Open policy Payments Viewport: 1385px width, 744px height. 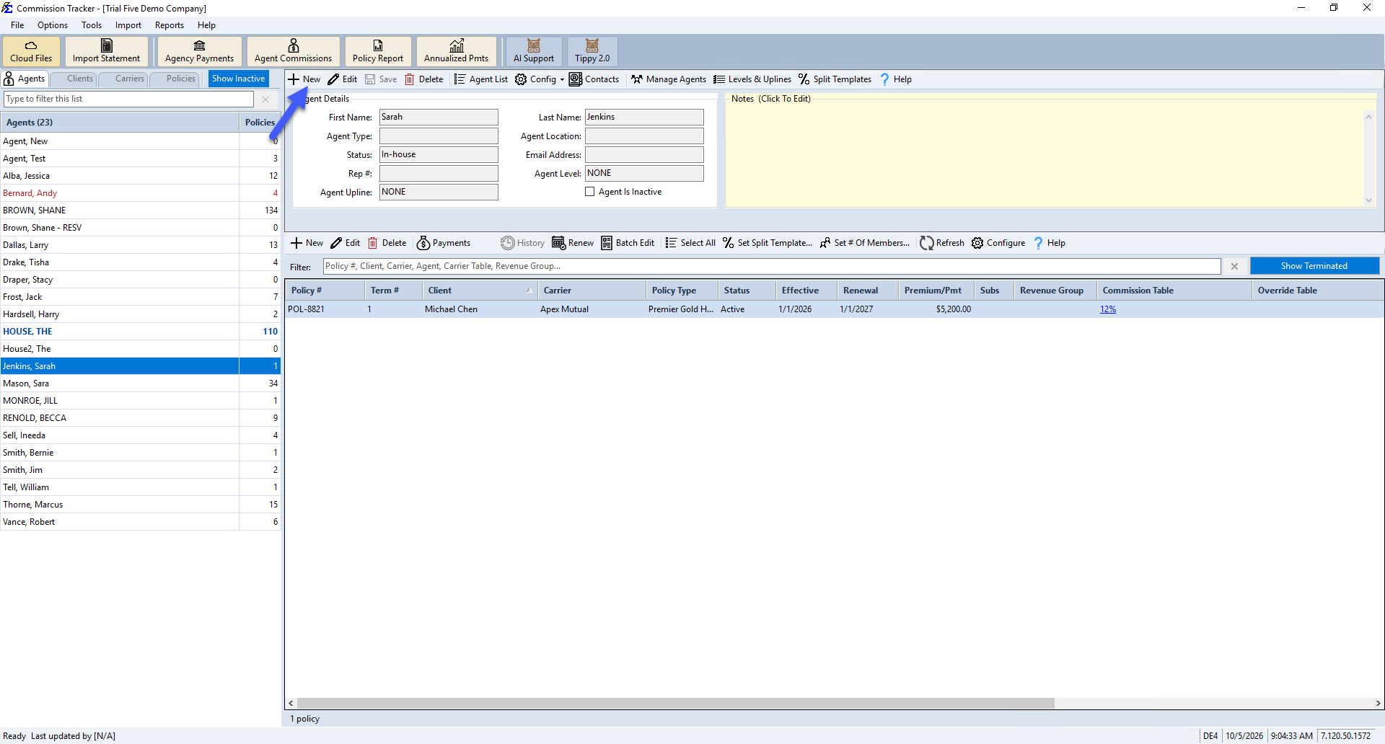(444, 243)
